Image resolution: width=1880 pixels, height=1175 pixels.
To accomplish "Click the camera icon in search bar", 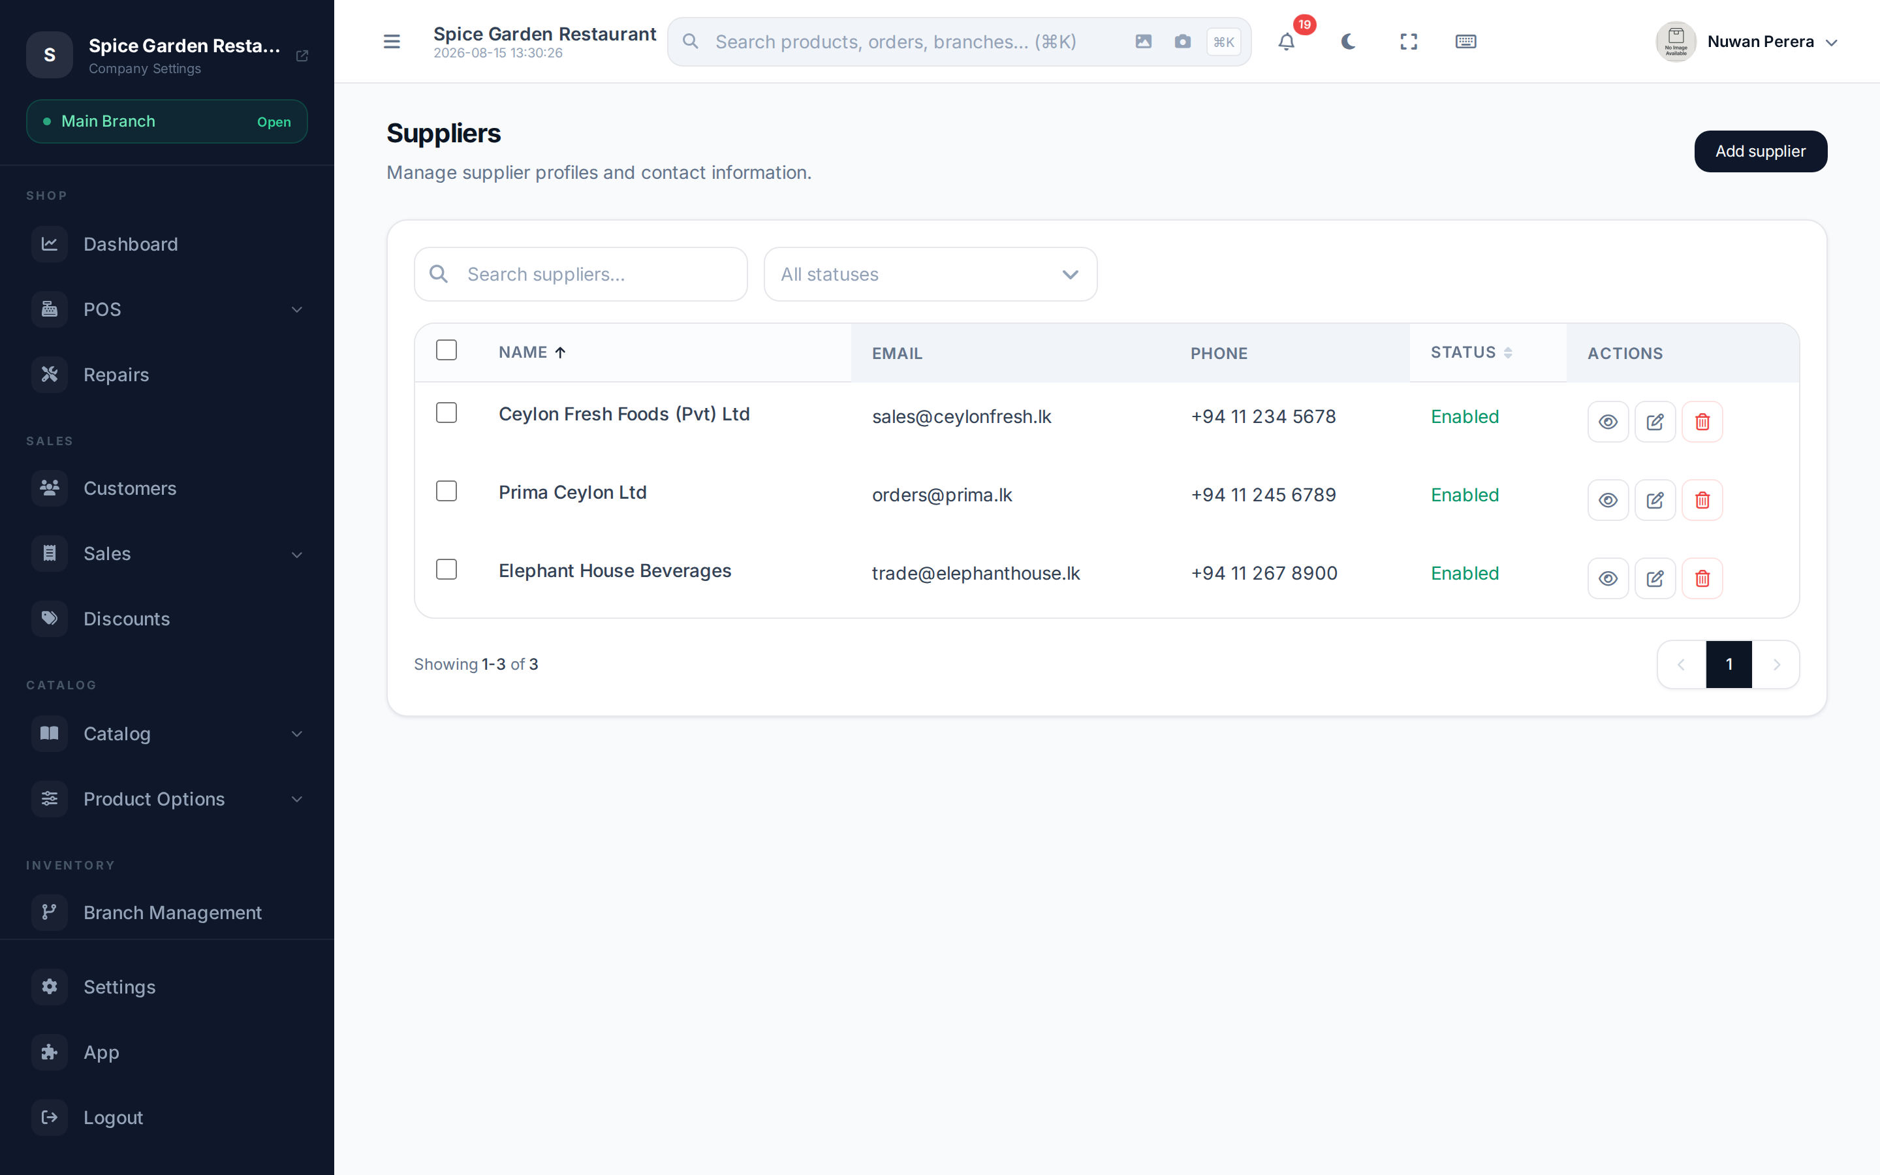I will (1182, 42).
